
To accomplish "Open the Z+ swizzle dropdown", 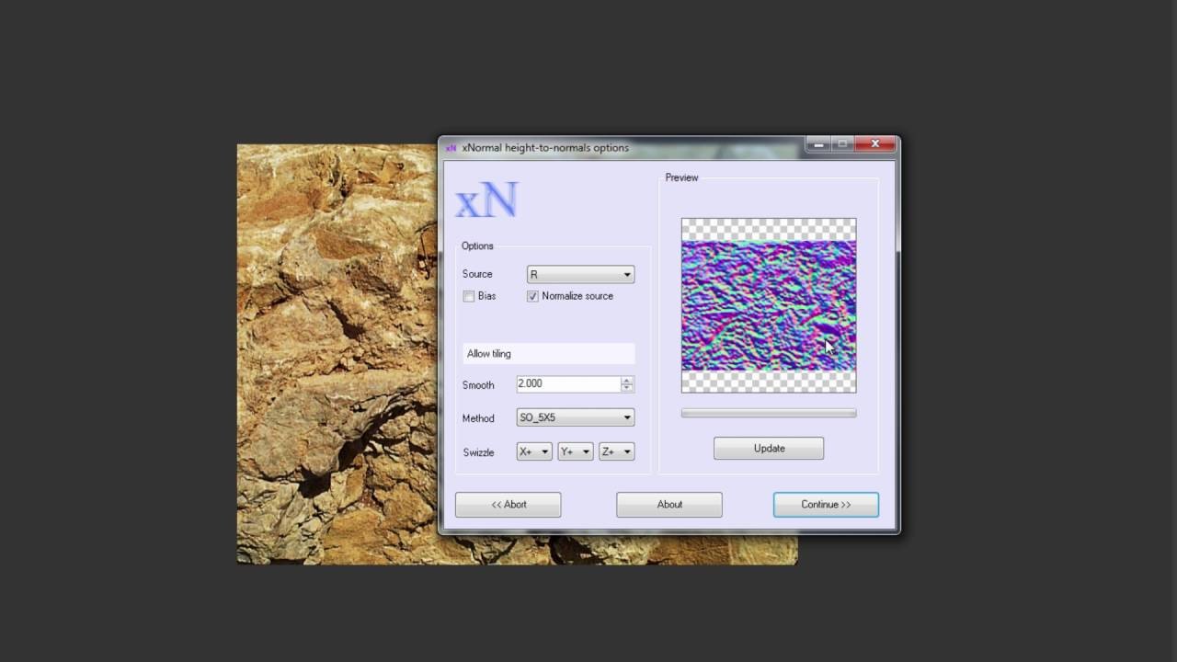I will pyautogui.click(x=616, y=451).
